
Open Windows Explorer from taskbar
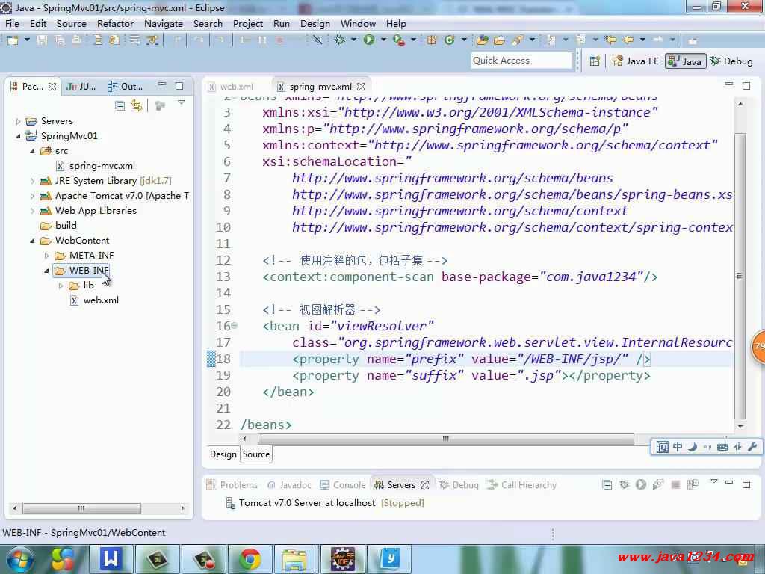click(294, 559)
